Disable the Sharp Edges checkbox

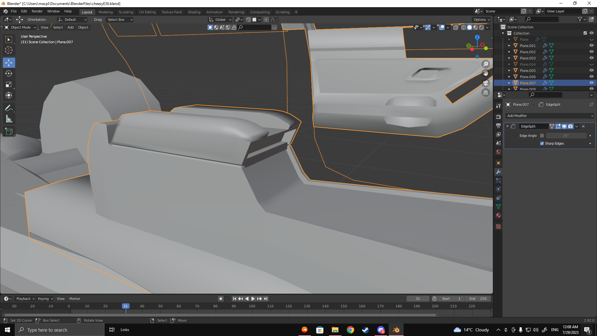[x=542, y=143]
